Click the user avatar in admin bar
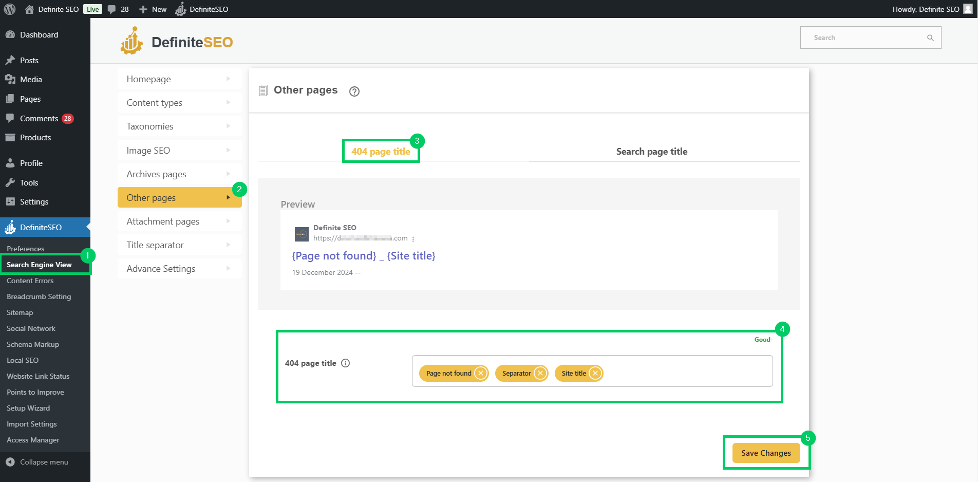 968,9
